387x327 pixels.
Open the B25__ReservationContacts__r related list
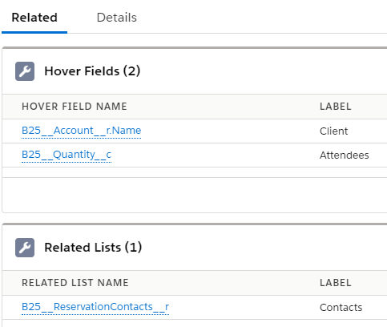(95, 307)
